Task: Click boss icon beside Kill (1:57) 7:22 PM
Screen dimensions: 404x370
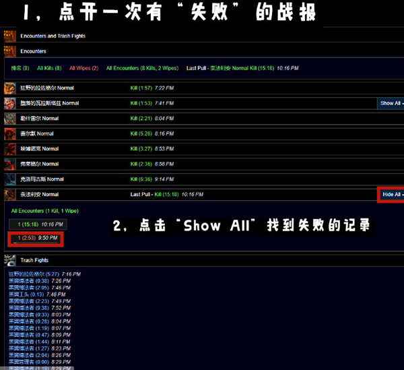Action: (9, 88)
